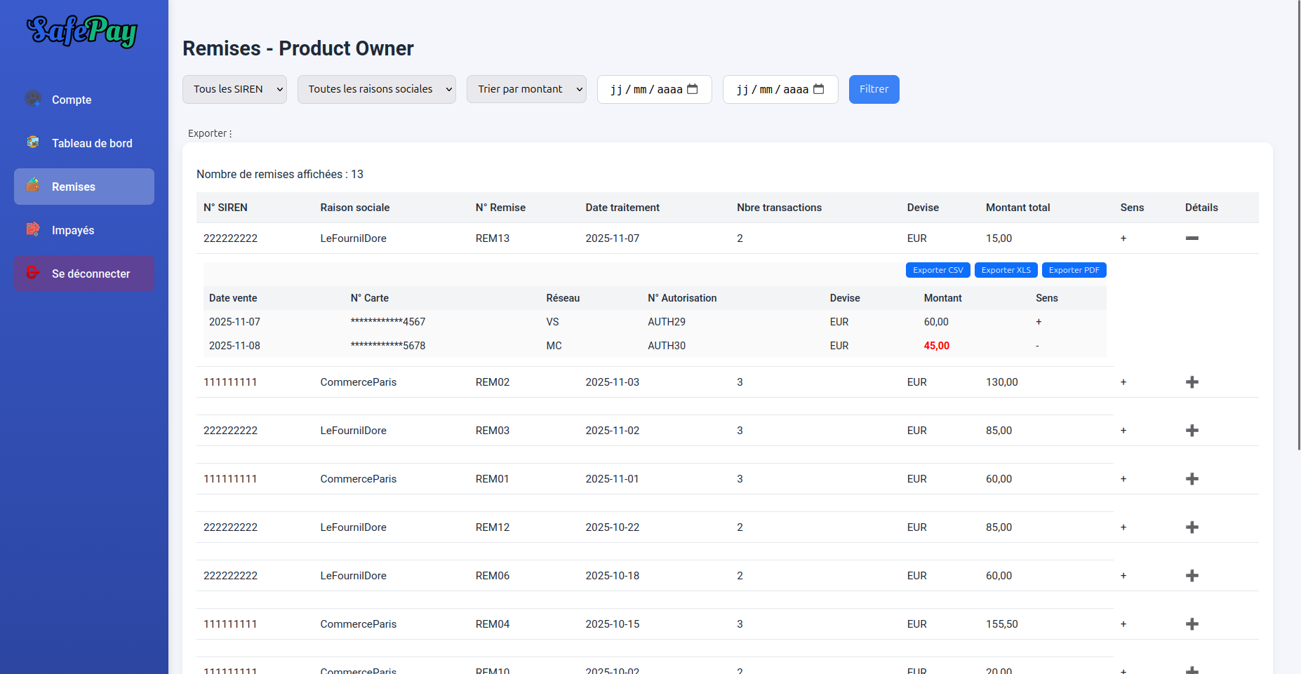Expand details for remise REM02

pos(1192,382)
